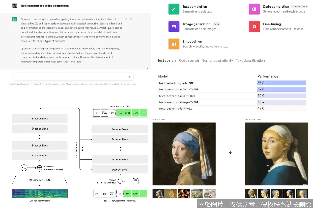The height and width of the screenshot is (209, 314).
Task: Click the Performance column header
Action: click(x=268, y=76)
